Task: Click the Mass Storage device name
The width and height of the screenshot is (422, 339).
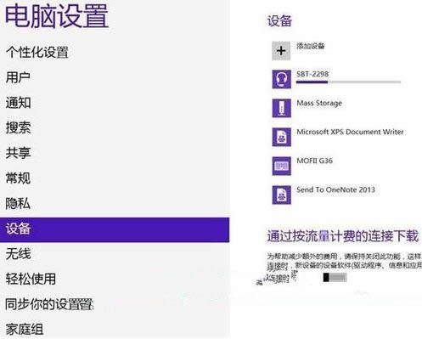Action: coord(319,103)
